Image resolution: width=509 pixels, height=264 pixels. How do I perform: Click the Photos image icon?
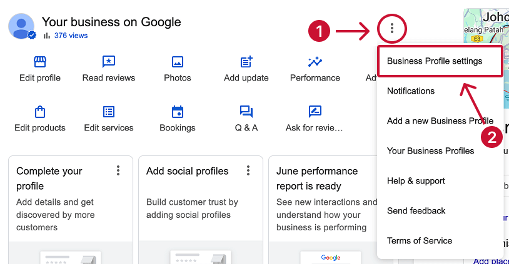178,62
